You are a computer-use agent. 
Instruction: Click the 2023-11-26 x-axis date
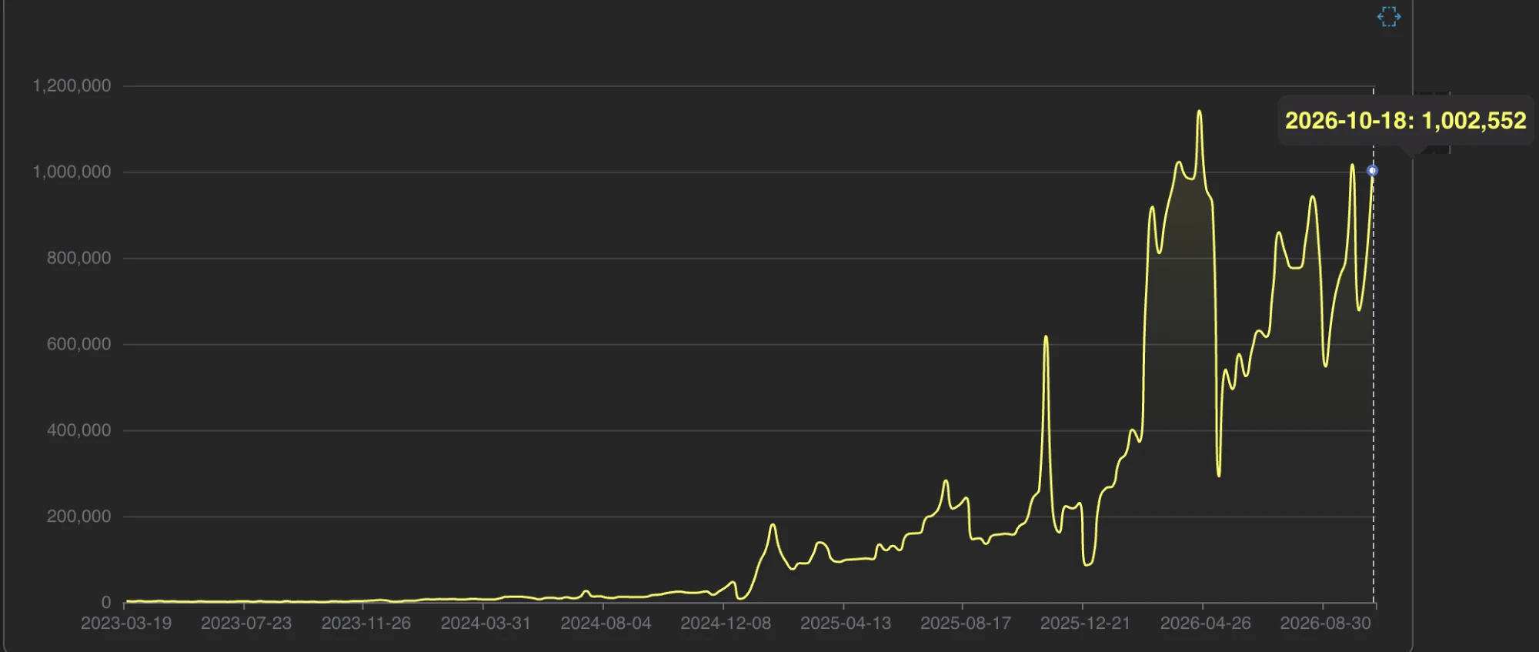(366, 624)
